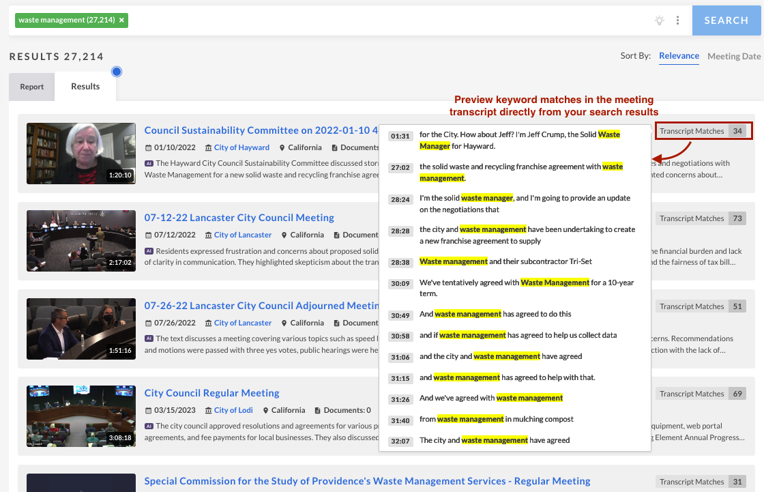This screenshot has height=492, width=764.
Task: Click the location pin icon in Lodi result
Action: 265,411
